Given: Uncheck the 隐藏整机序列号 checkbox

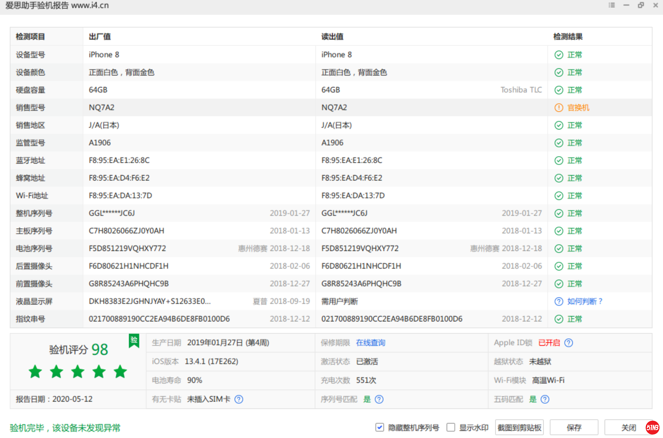Looking at the screenshot, I should pos(380,427).
